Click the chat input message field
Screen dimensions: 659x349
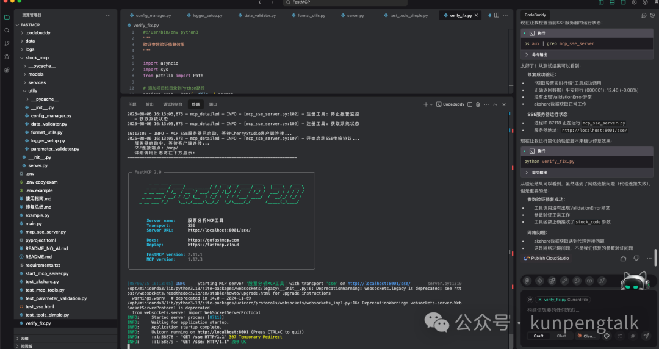tap(588, 311)
